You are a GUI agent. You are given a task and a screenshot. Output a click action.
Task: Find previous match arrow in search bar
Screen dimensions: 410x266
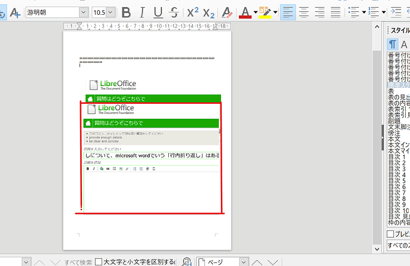coord(39,262)
